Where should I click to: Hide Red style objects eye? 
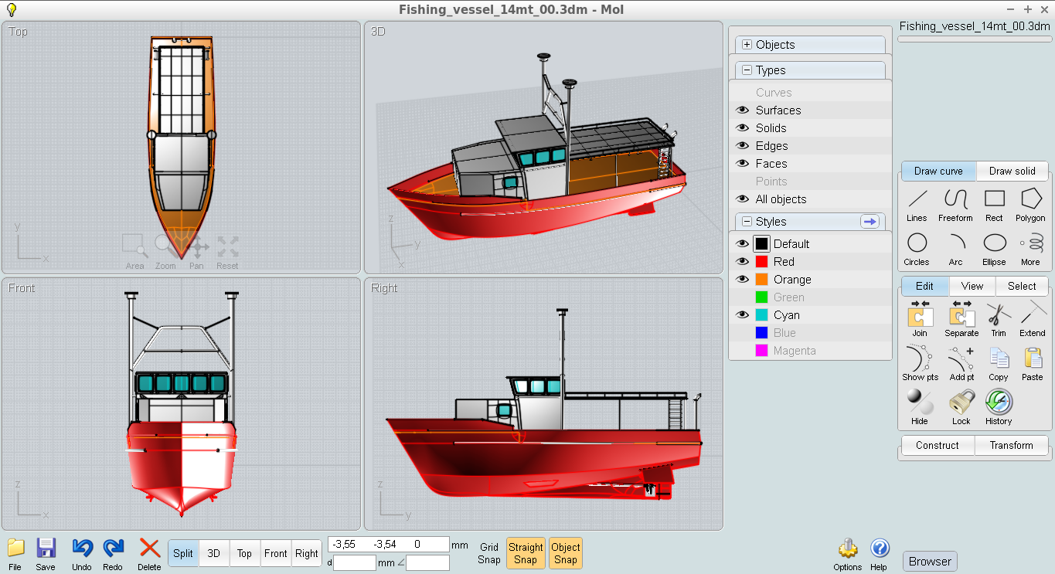pos(743,262)
